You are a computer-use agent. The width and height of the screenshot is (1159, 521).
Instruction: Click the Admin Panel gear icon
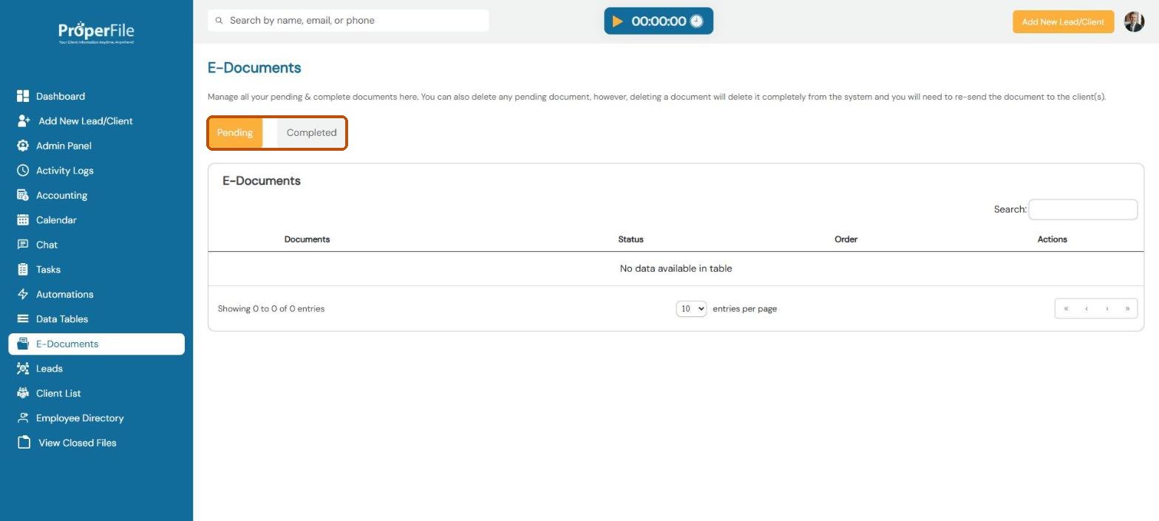pyautogui.click(x=23, y=146)
